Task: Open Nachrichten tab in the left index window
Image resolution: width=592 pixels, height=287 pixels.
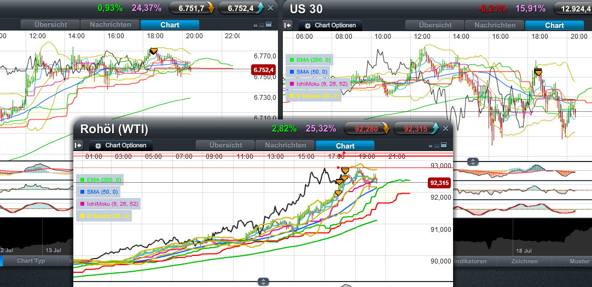Action: (x=110, y=25)
